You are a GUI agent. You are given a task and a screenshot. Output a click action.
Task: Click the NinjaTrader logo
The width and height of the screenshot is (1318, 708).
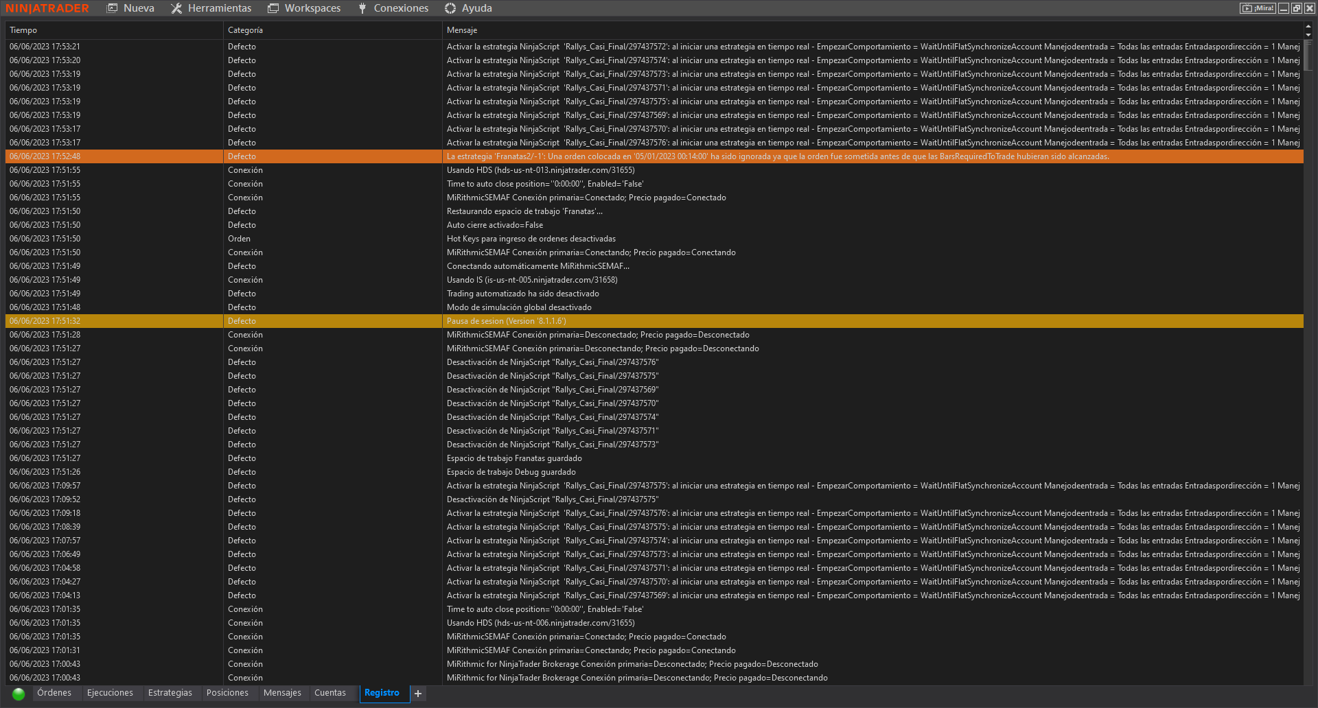[x=47, y=8]
